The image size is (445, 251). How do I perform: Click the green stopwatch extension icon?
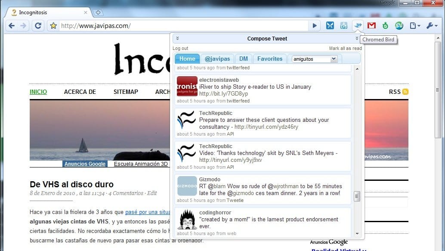click(385, 26)
